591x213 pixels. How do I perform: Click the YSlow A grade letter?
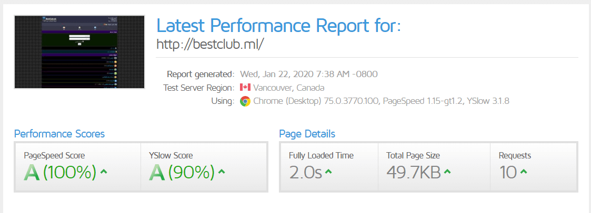coord(157,172)
